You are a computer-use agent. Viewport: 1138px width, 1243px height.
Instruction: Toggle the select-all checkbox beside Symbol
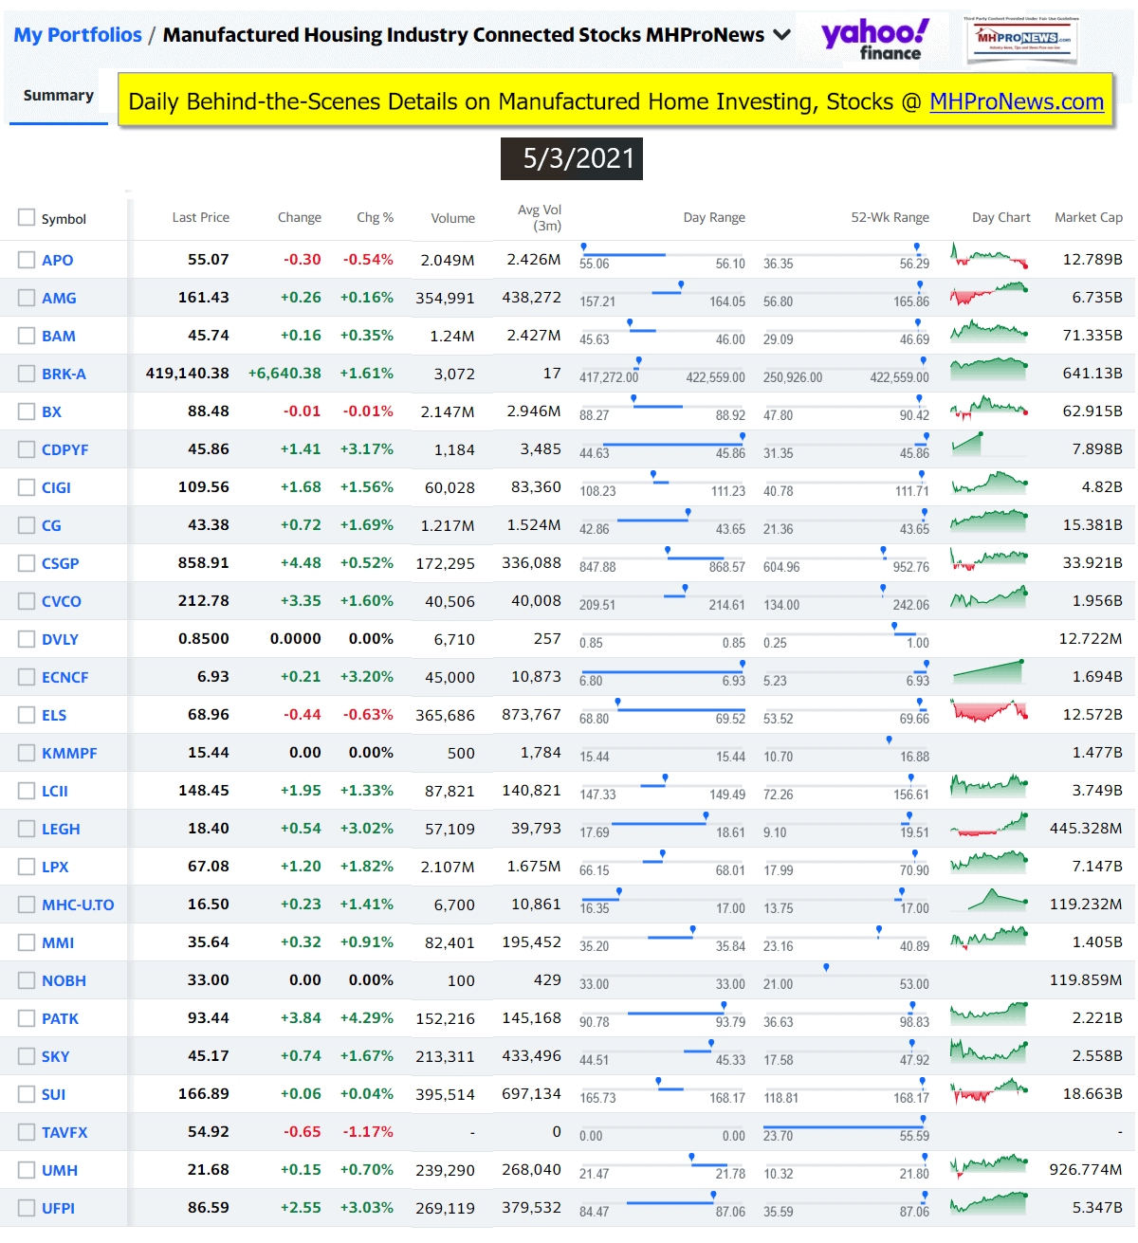(27, 218)
